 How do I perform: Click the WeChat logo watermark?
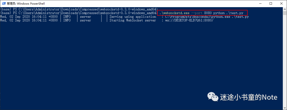pyautogui.click(x=213, y=97)
